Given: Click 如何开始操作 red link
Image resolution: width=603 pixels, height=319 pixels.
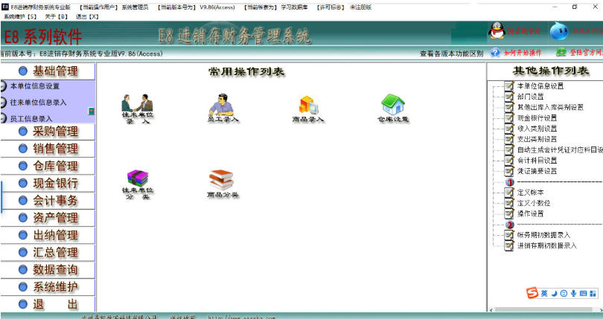Looking at the screenshot, I should (x=523, y=53).
